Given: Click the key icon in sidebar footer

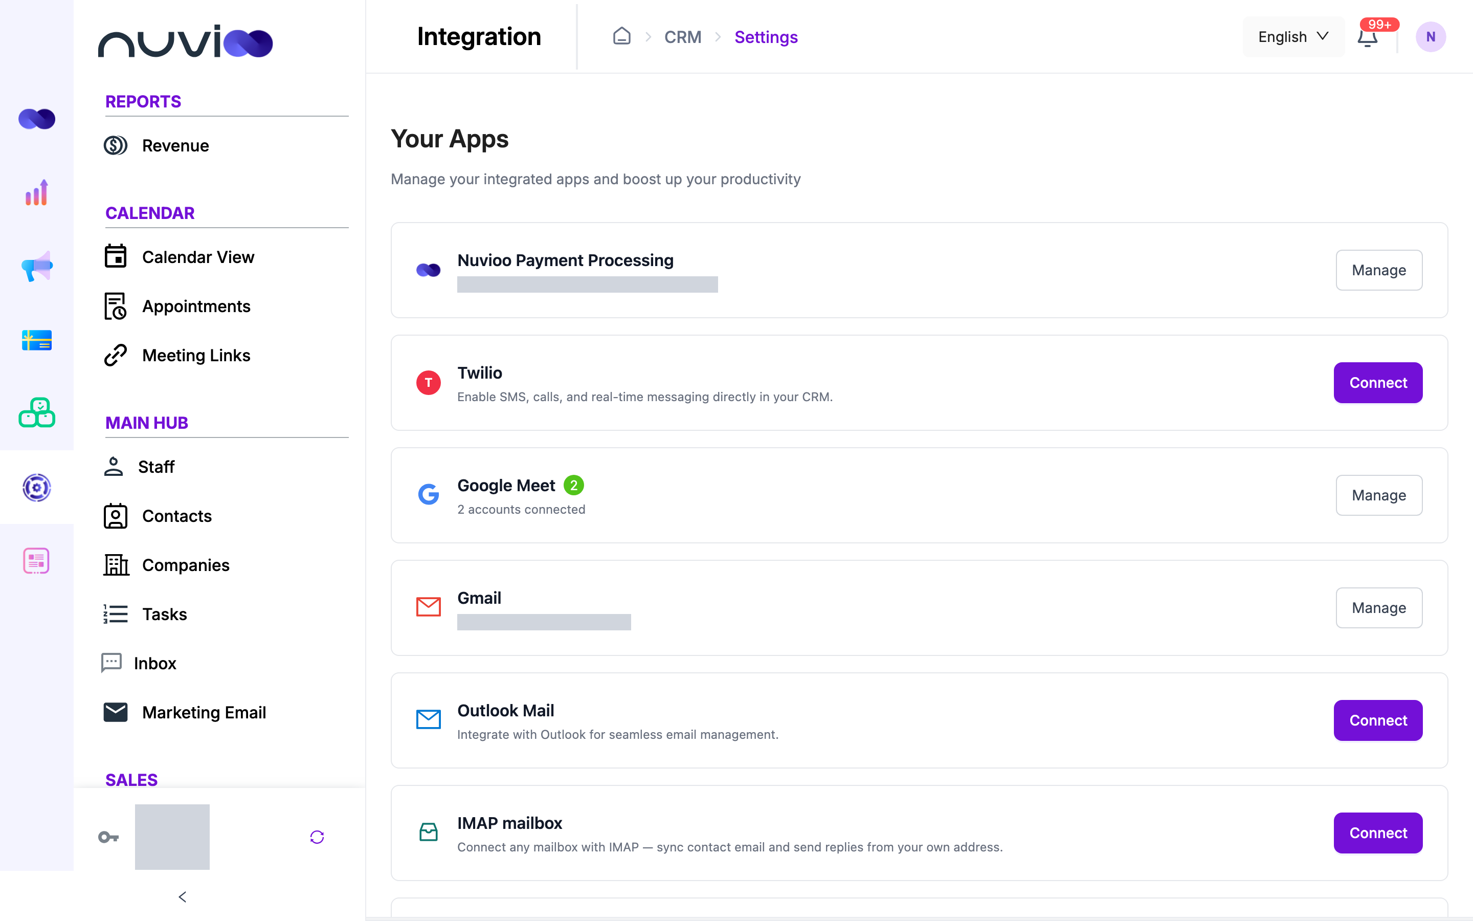Looking at the screenshot, I should click(108, 837).
